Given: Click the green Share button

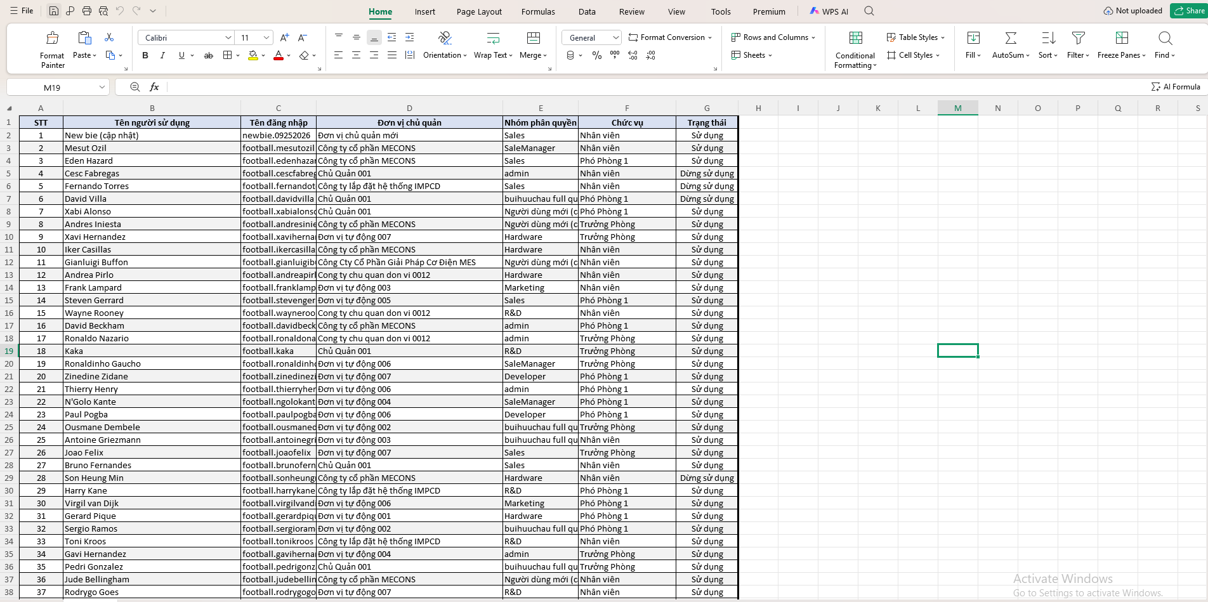Looking at the screenshot, I should (1189, 11).
